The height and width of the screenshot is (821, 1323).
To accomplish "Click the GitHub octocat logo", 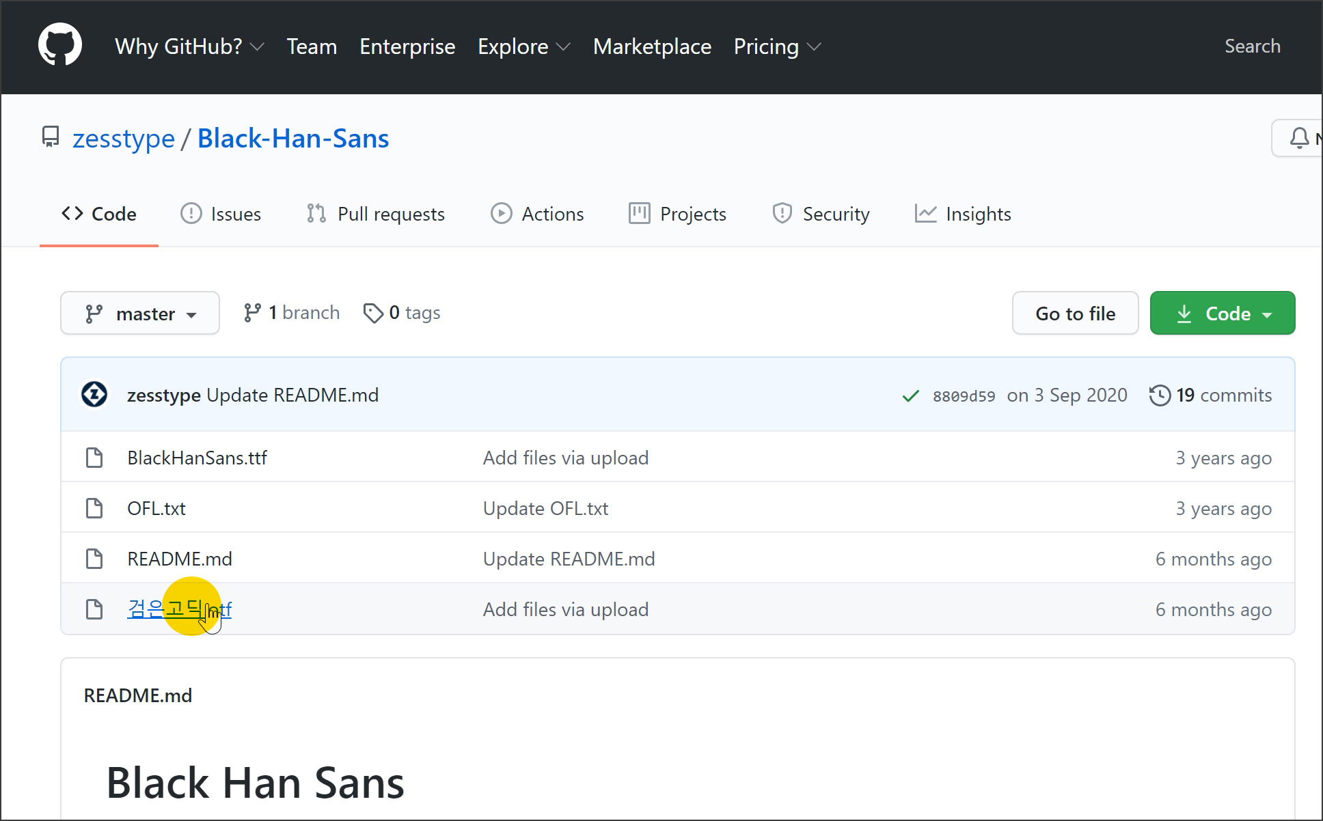I will point(60,45).
